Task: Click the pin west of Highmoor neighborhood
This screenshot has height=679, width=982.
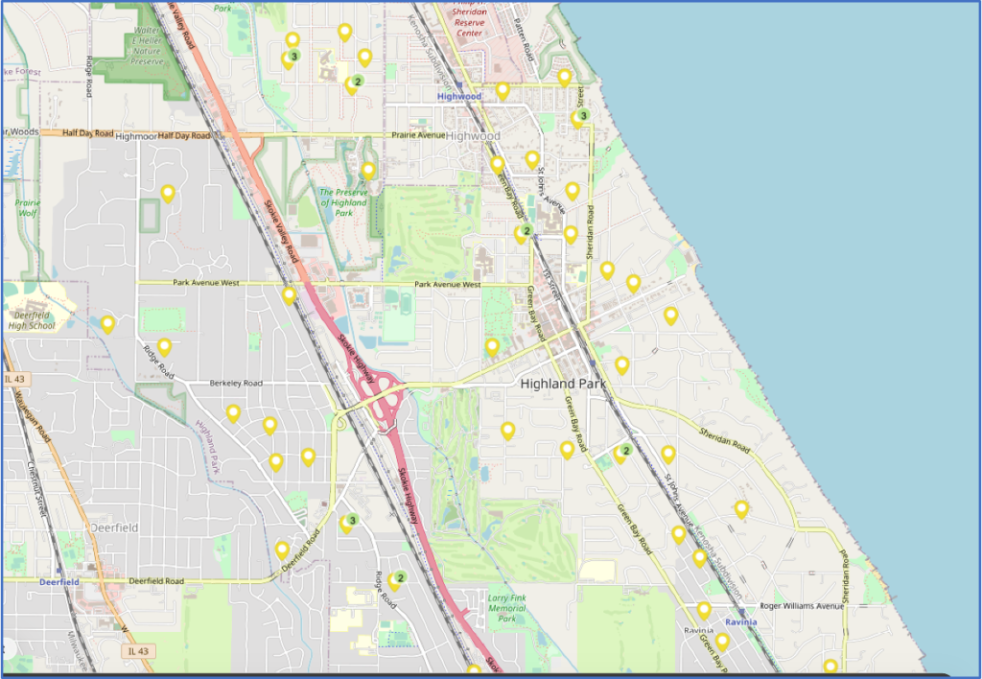Action: 168,194
